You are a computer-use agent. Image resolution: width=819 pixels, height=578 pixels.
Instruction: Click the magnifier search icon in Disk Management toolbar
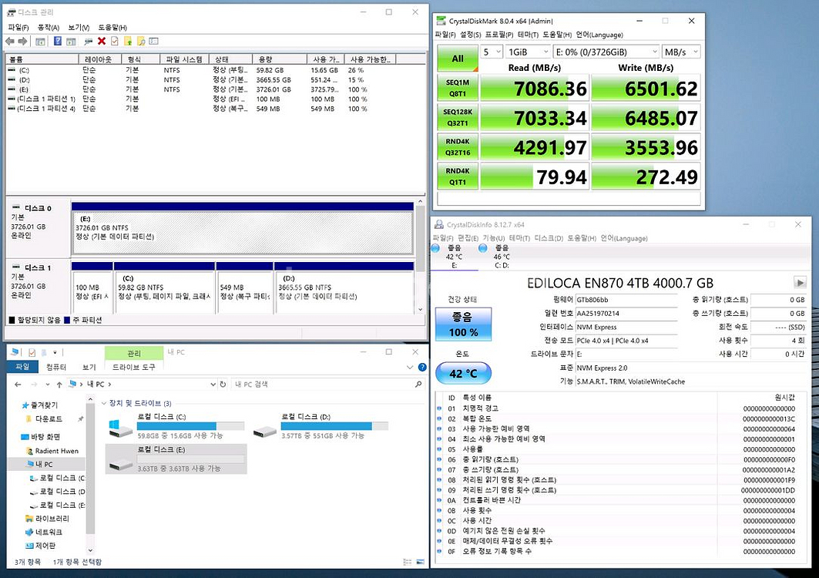pos(141,42)
